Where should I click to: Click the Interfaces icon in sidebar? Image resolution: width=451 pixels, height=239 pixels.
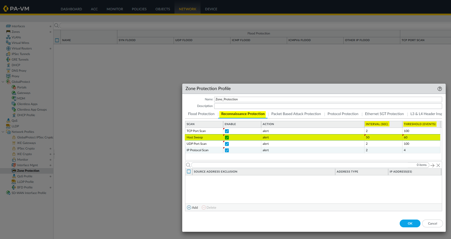[x=8, y=26]
